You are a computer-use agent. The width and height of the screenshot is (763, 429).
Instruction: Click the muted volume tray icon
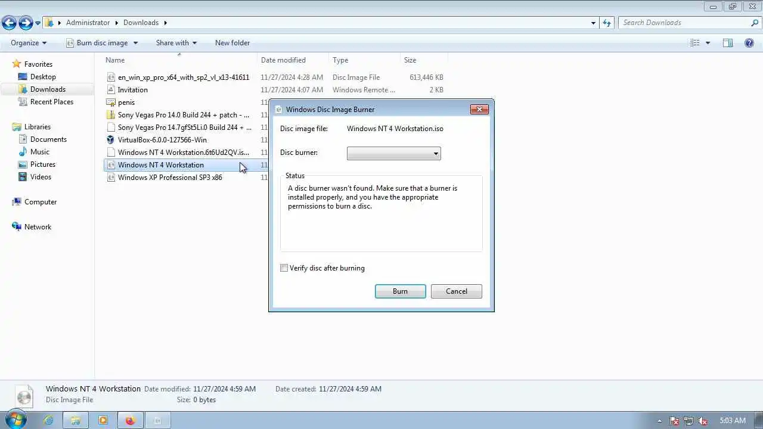[x=703, y=421]
